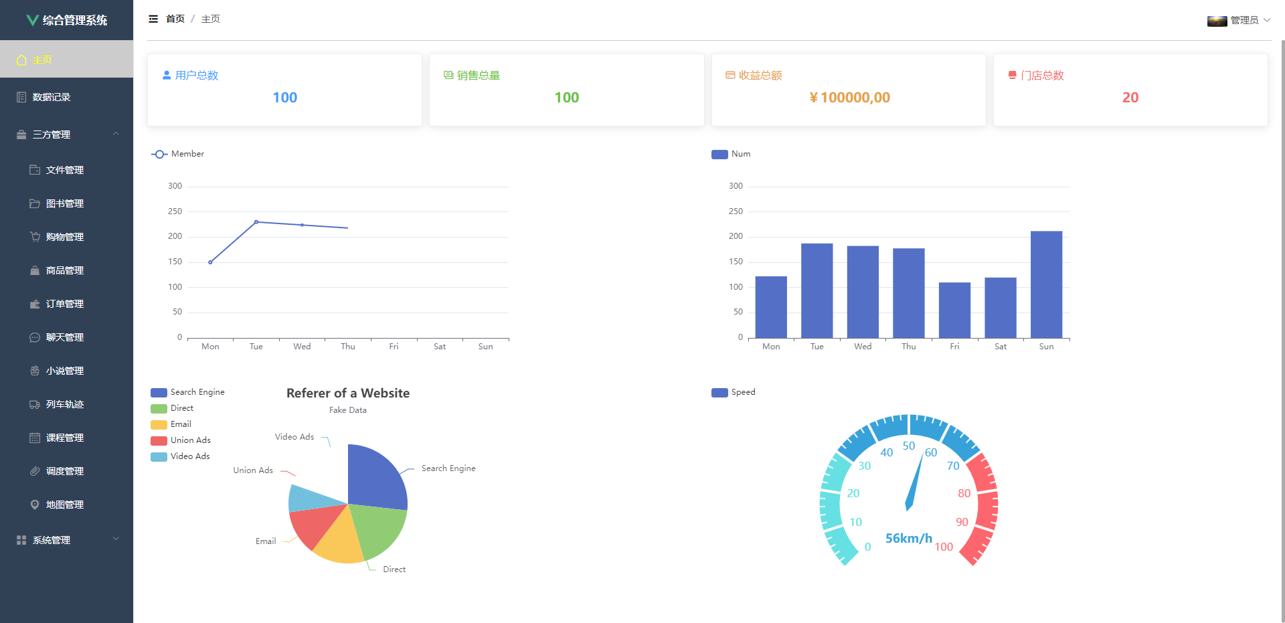The width and height of the screenshot is (1285, 623).
Task: Click the Mon bar in Num chart
Action: click(771, 307)
